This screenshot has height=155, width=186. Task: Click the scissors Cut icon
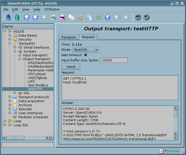pyautogui.click(x=80, y=17)
